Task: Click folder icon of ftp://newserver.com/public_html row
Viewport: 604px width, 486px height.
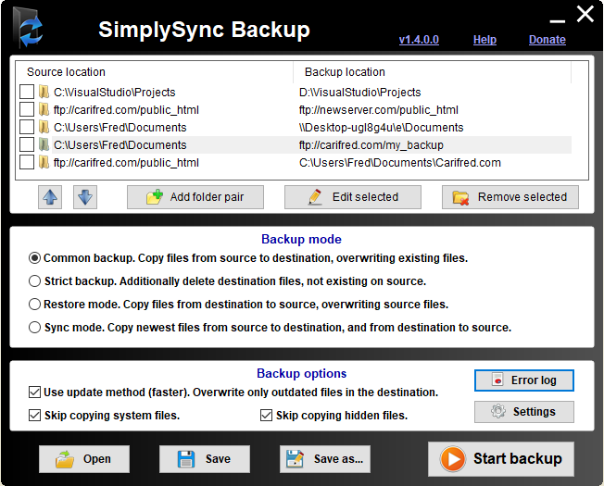Action: 44,109
